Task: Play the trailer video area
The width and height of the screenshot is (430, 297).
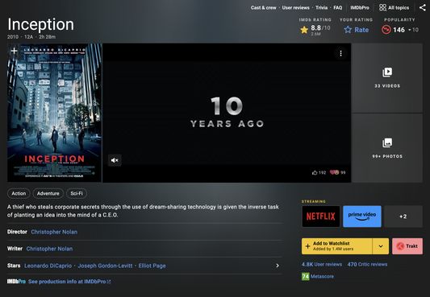Action: coord(227,113)
